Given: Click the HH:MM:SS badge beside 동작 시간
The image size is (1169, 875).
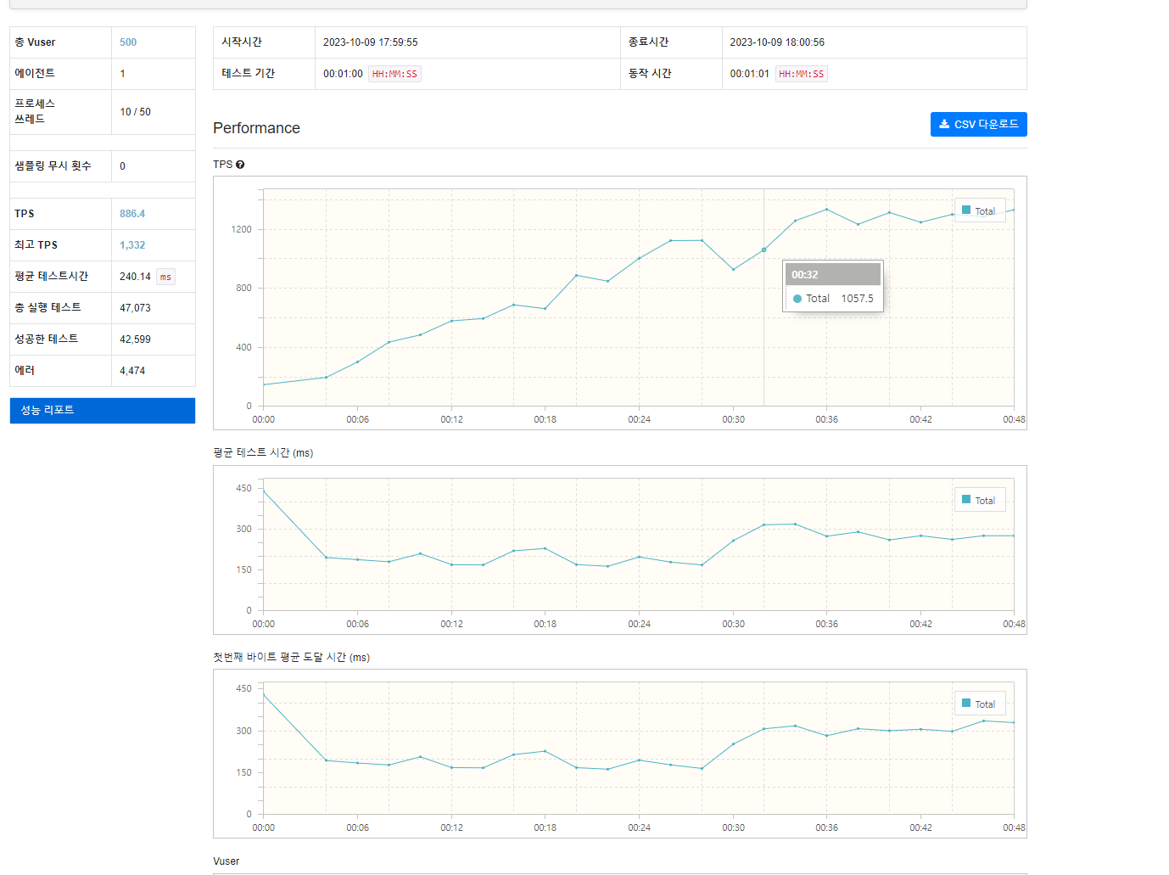Looking at the screenshot, I should (x=801, y=74).
